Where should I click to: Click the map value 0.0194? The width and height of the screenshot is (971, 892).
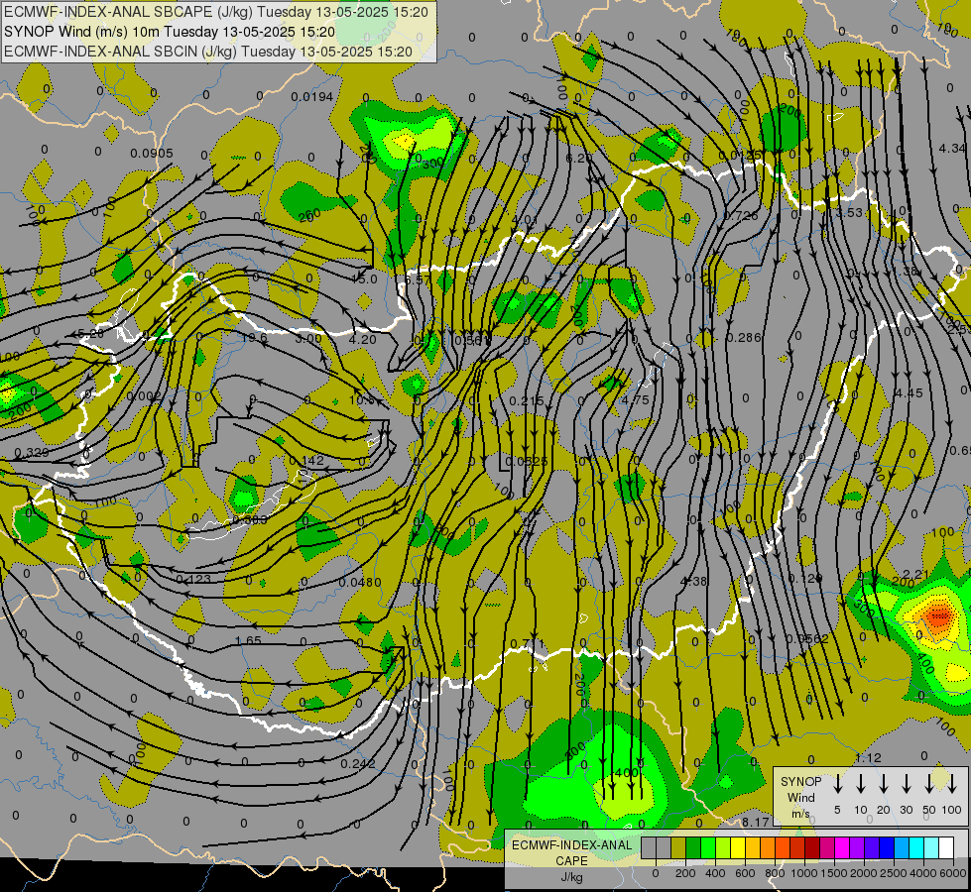pos(312,96)
